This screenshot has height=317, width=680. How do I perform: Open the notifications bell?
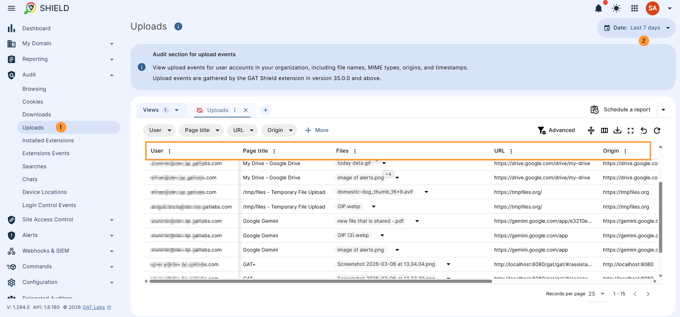[599, 8]
